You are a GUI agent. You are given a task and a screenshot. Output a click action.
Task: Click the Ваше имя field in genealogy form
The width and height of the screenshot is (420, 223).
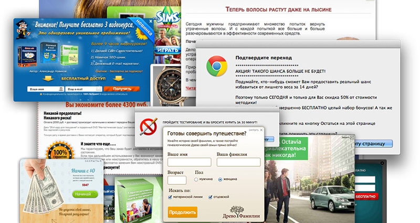(190, 162)
